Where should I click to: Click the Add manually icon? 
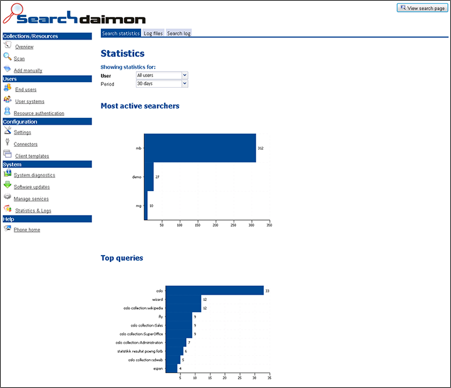click(8, 68)
